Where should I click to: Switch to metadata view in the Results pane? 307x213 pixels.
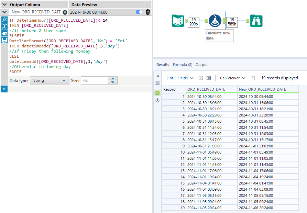[x=157, y=82]
